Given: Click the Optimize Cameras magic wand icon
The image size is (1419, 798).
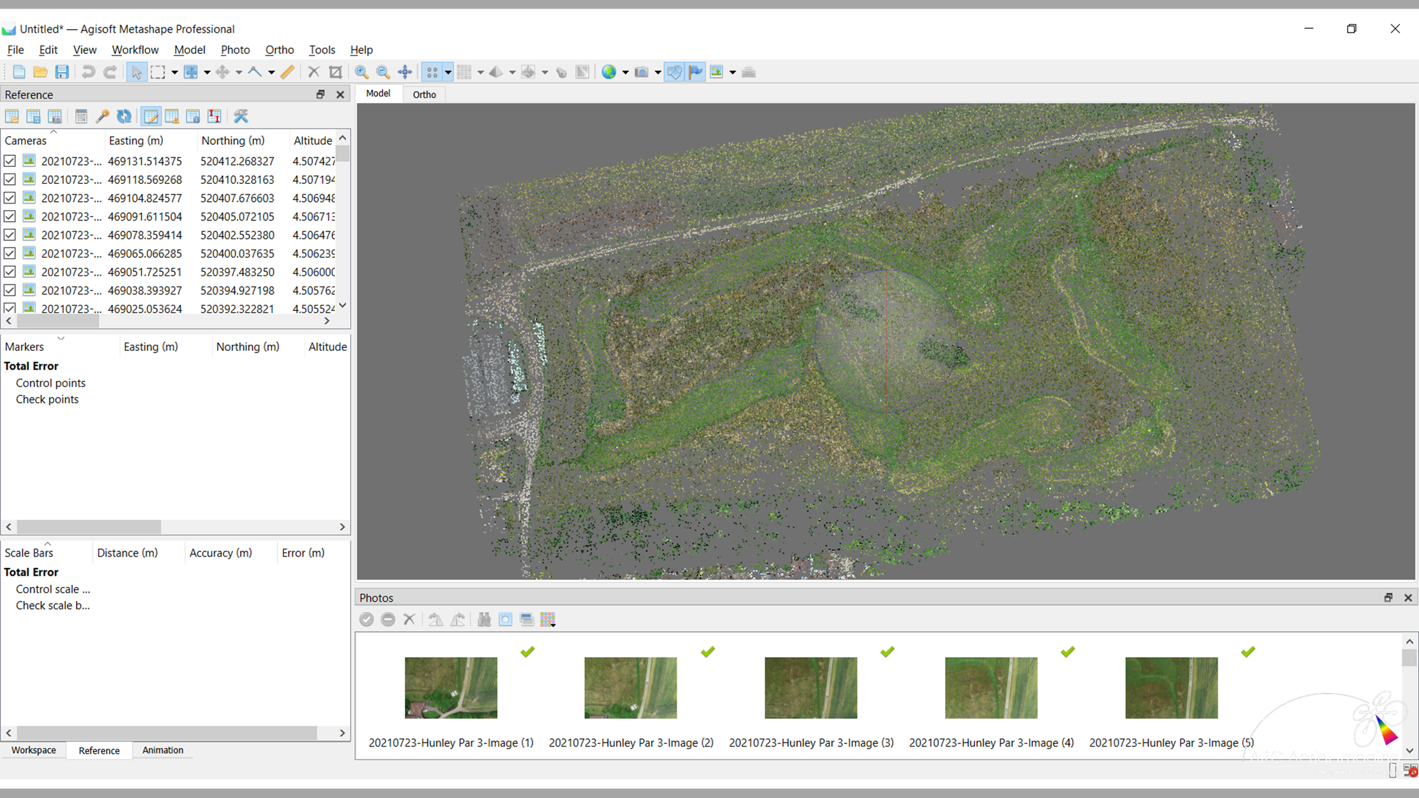Looking at the screenshot, I should tap(102, 116).
